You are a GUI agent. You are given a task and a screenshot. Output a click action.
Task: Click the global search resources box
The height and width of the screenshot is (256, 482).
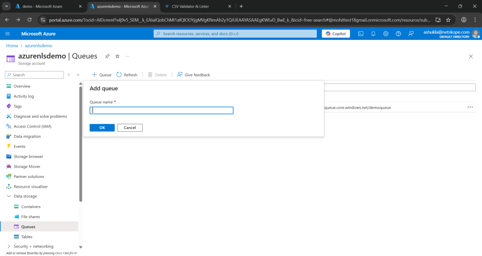click(x=235, y=34)
